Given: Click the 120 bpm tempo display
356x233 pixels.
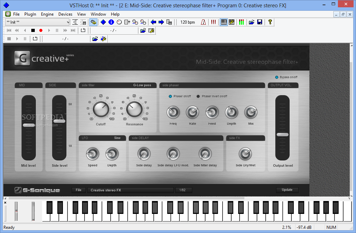Looking at the screenshot, I should tap(187, 22).
